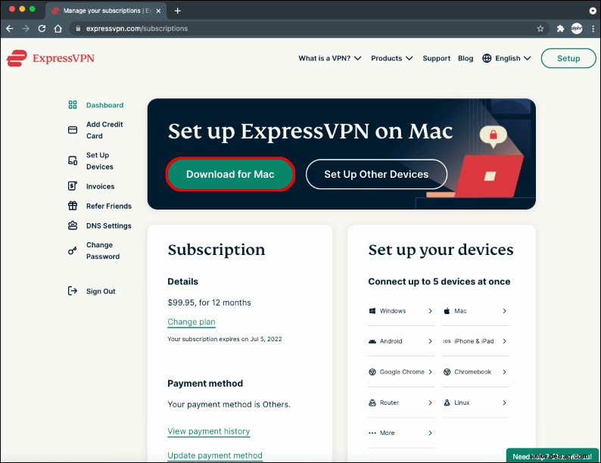Click the credit card icon in sidebar
601x463 pixels.
pyautogui.click(x=73, y=130)
